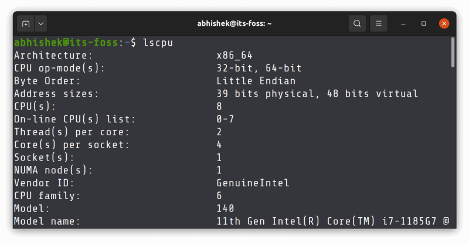
Task: Minimize the terminal window
Action: [x=403, y=24]
